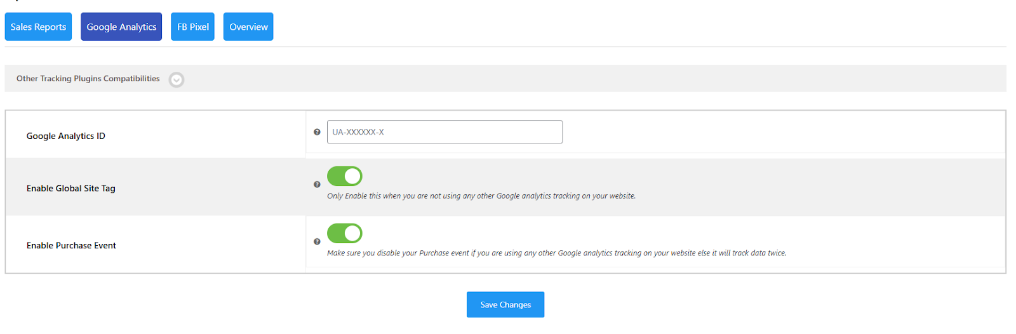Click the 'Enable Global Site Tag' label

click(x=71, y=189)
